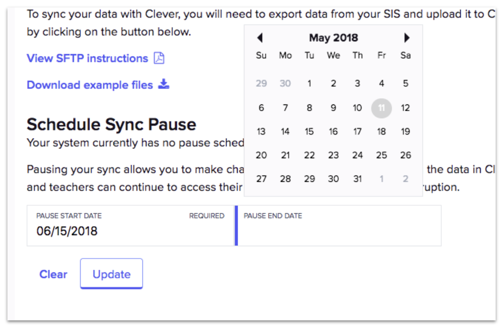Click the May 2018 calendar header

333,38
